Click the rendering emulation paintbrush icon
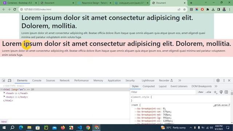233x131 pixels. (x=221, y=92)
